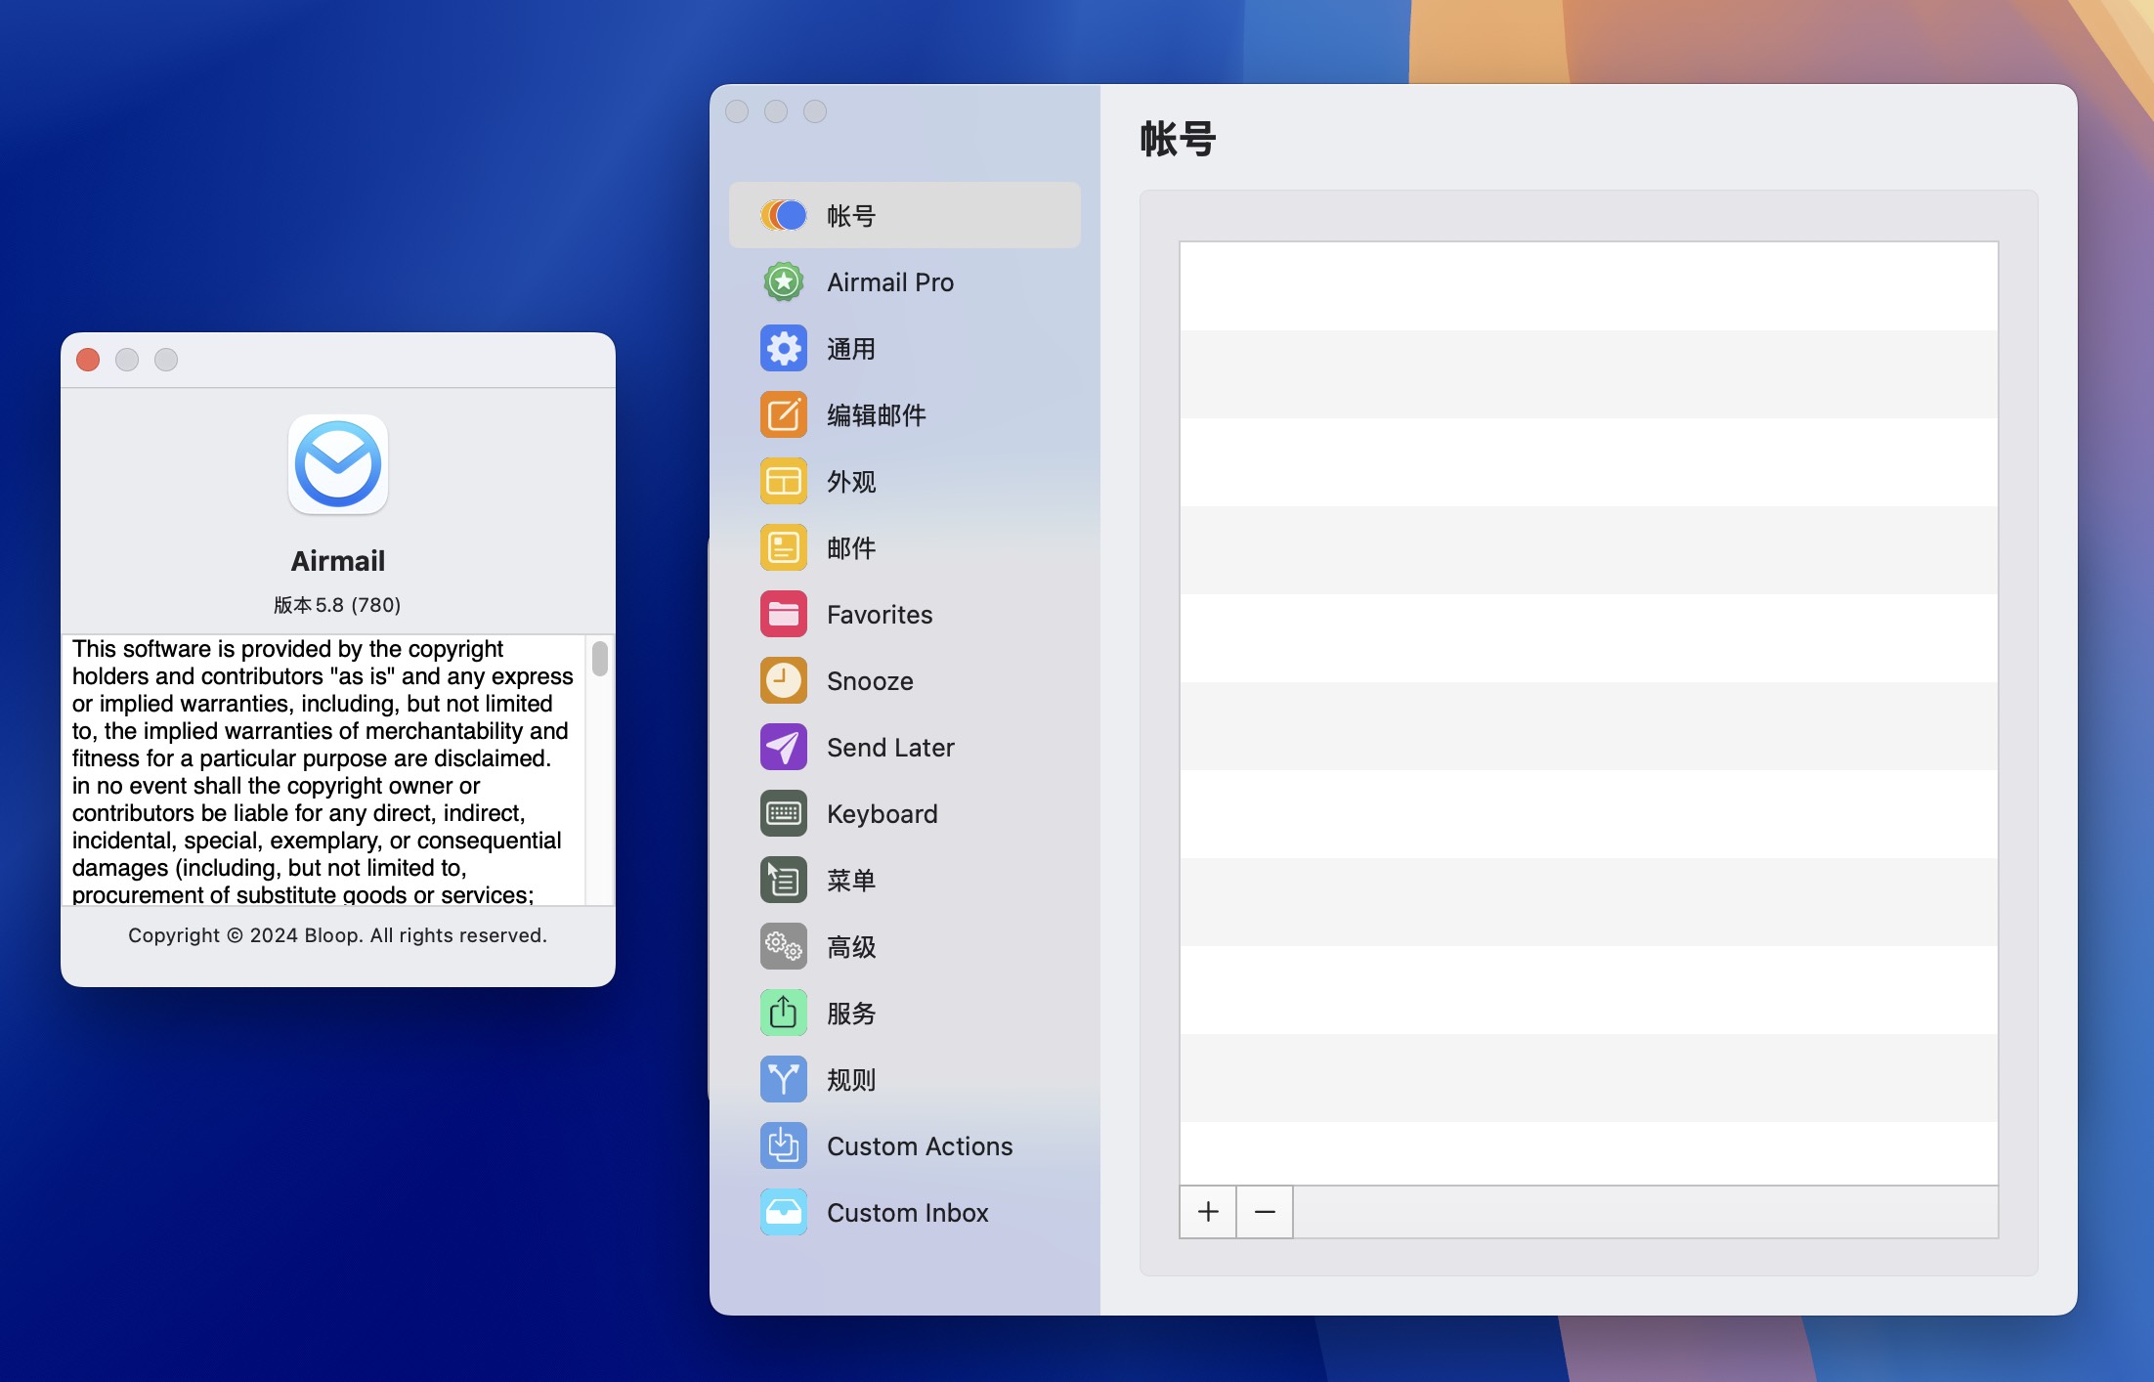Go to the 外观 preferences pane
The width and height of the screenshot is (2154, 1382).
point(905,481)
